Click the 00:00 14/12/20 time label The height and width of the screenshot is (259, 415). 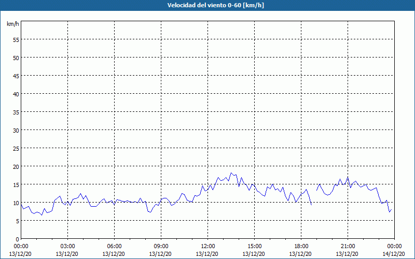point(394,250)
